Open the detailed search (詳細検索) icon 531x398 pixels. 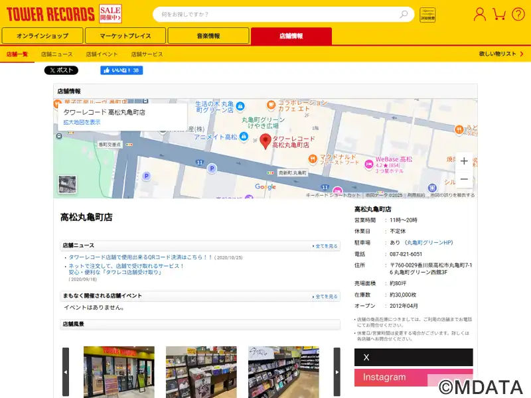(x=427, y=15)
